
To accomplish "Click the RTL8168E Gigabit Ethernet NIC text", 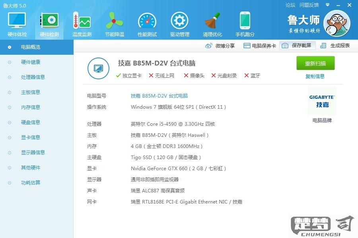I will point(186,202).
